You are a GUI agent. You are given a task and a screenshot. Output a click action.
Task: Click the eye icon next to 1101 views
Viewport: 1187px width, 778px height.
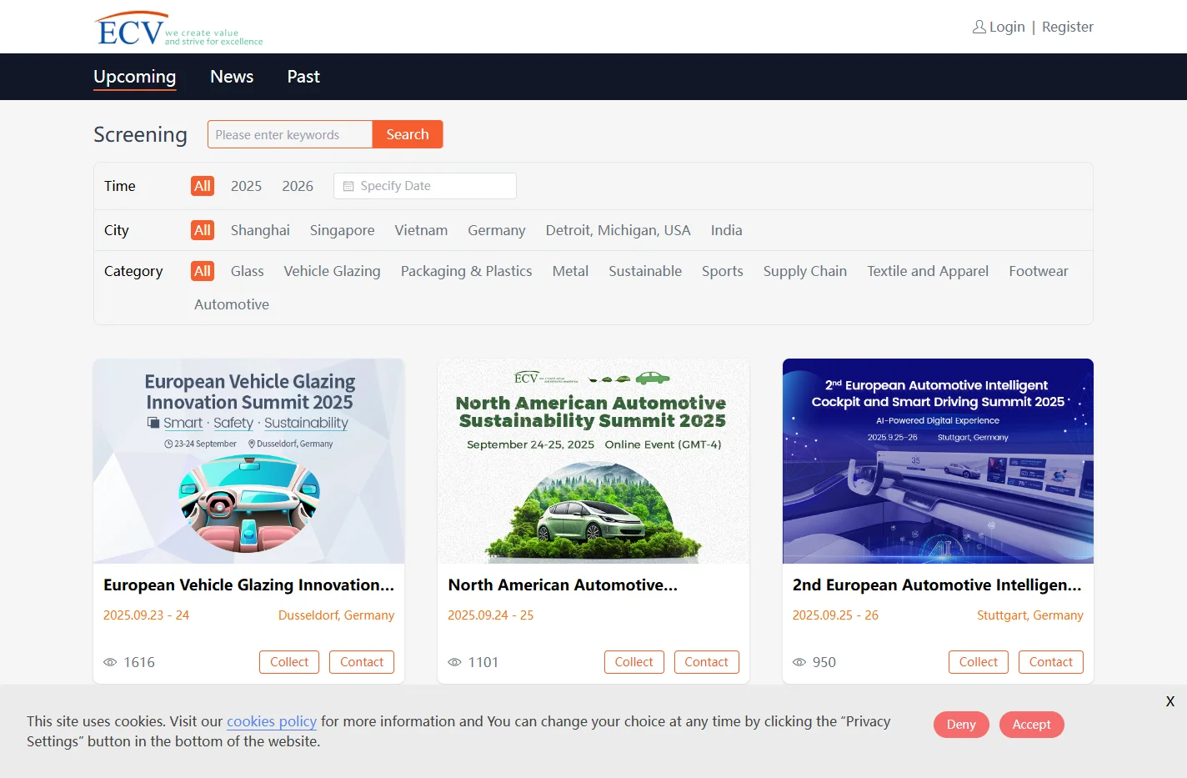(454, 662)
